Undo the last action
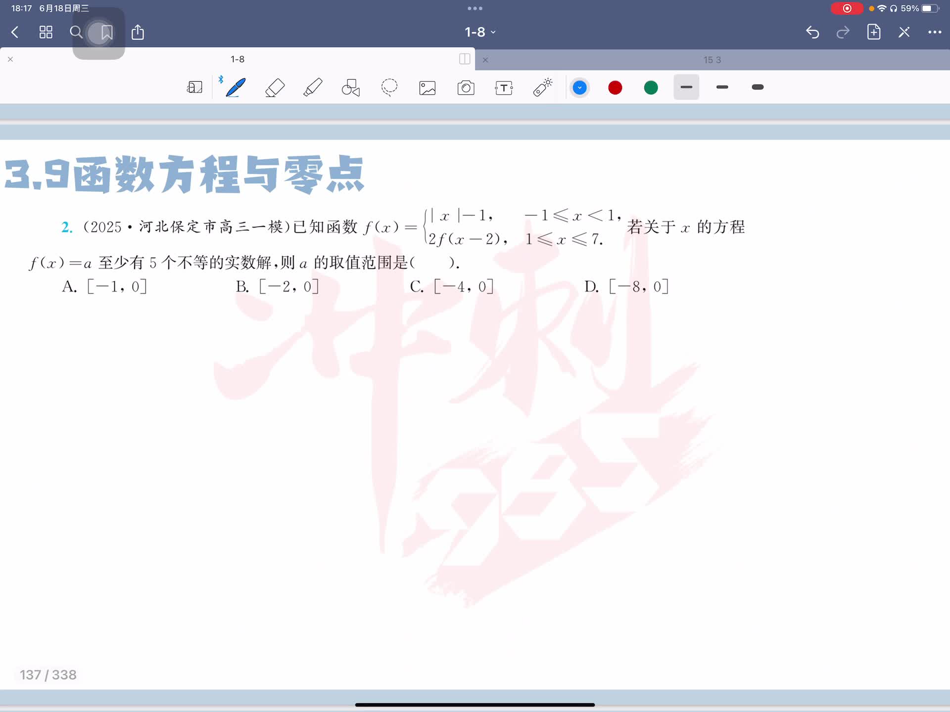 point(812,32)
